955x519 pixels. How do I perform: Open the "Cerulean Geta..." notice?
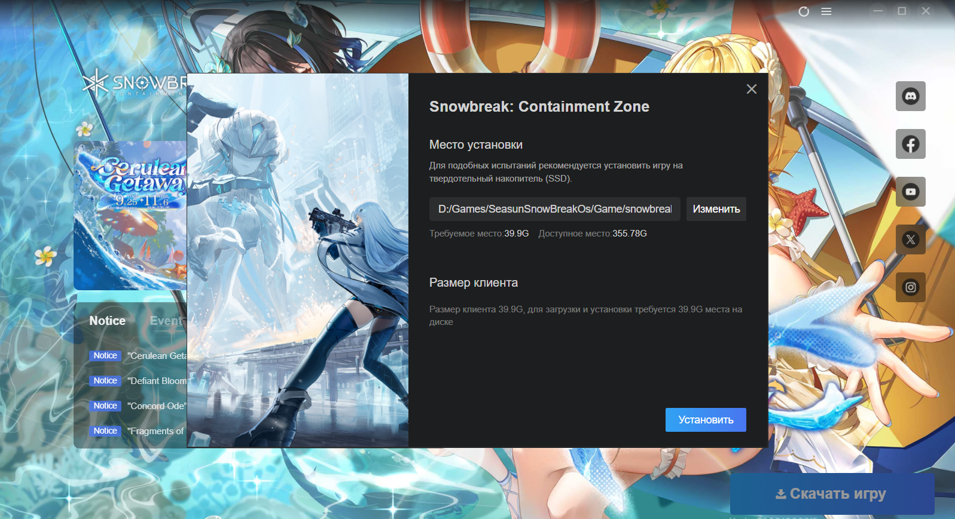point(138,355)
